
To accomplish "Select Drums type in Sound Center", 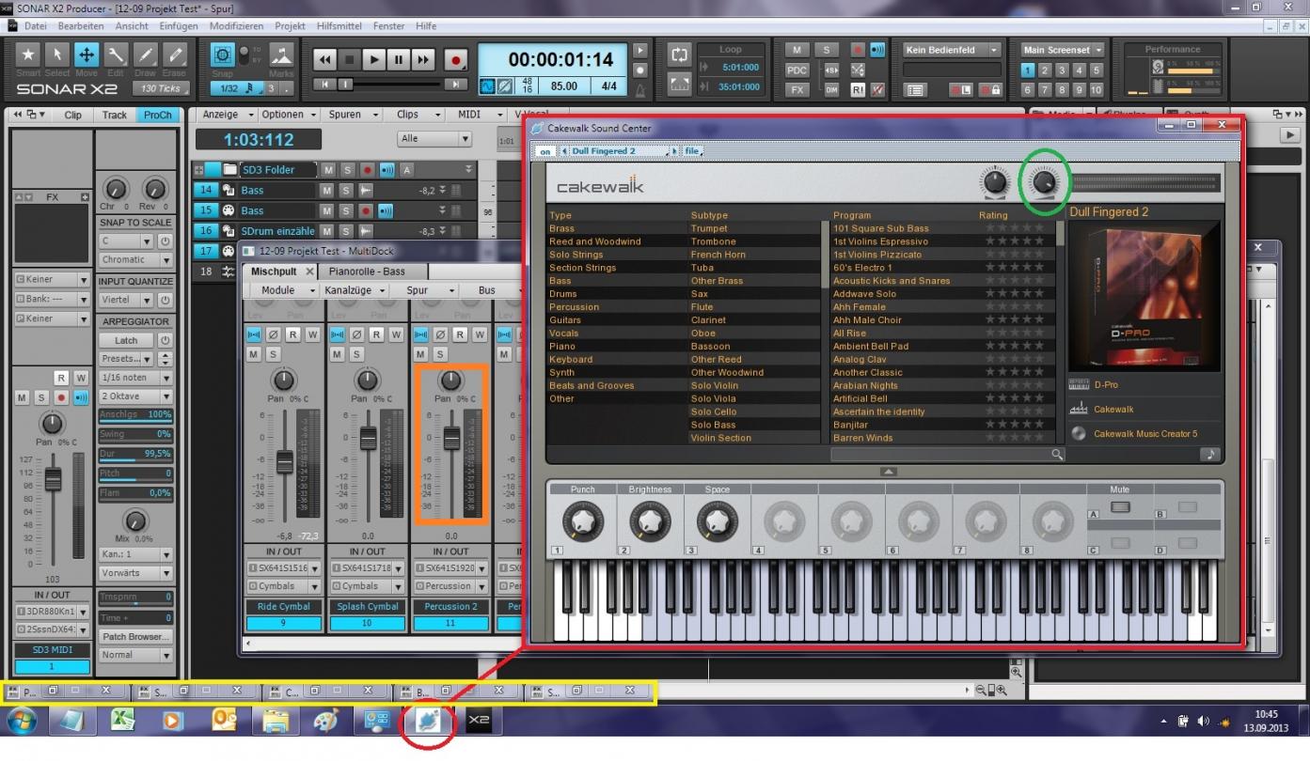I will (563, 294).
